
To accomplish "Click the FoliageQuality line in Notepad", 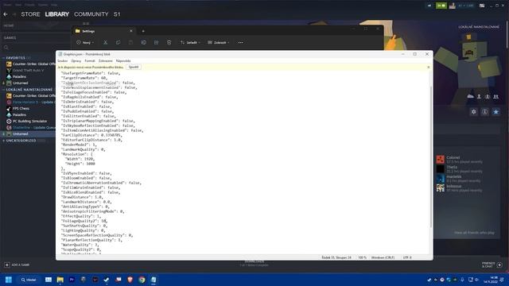I will [84, 221].
